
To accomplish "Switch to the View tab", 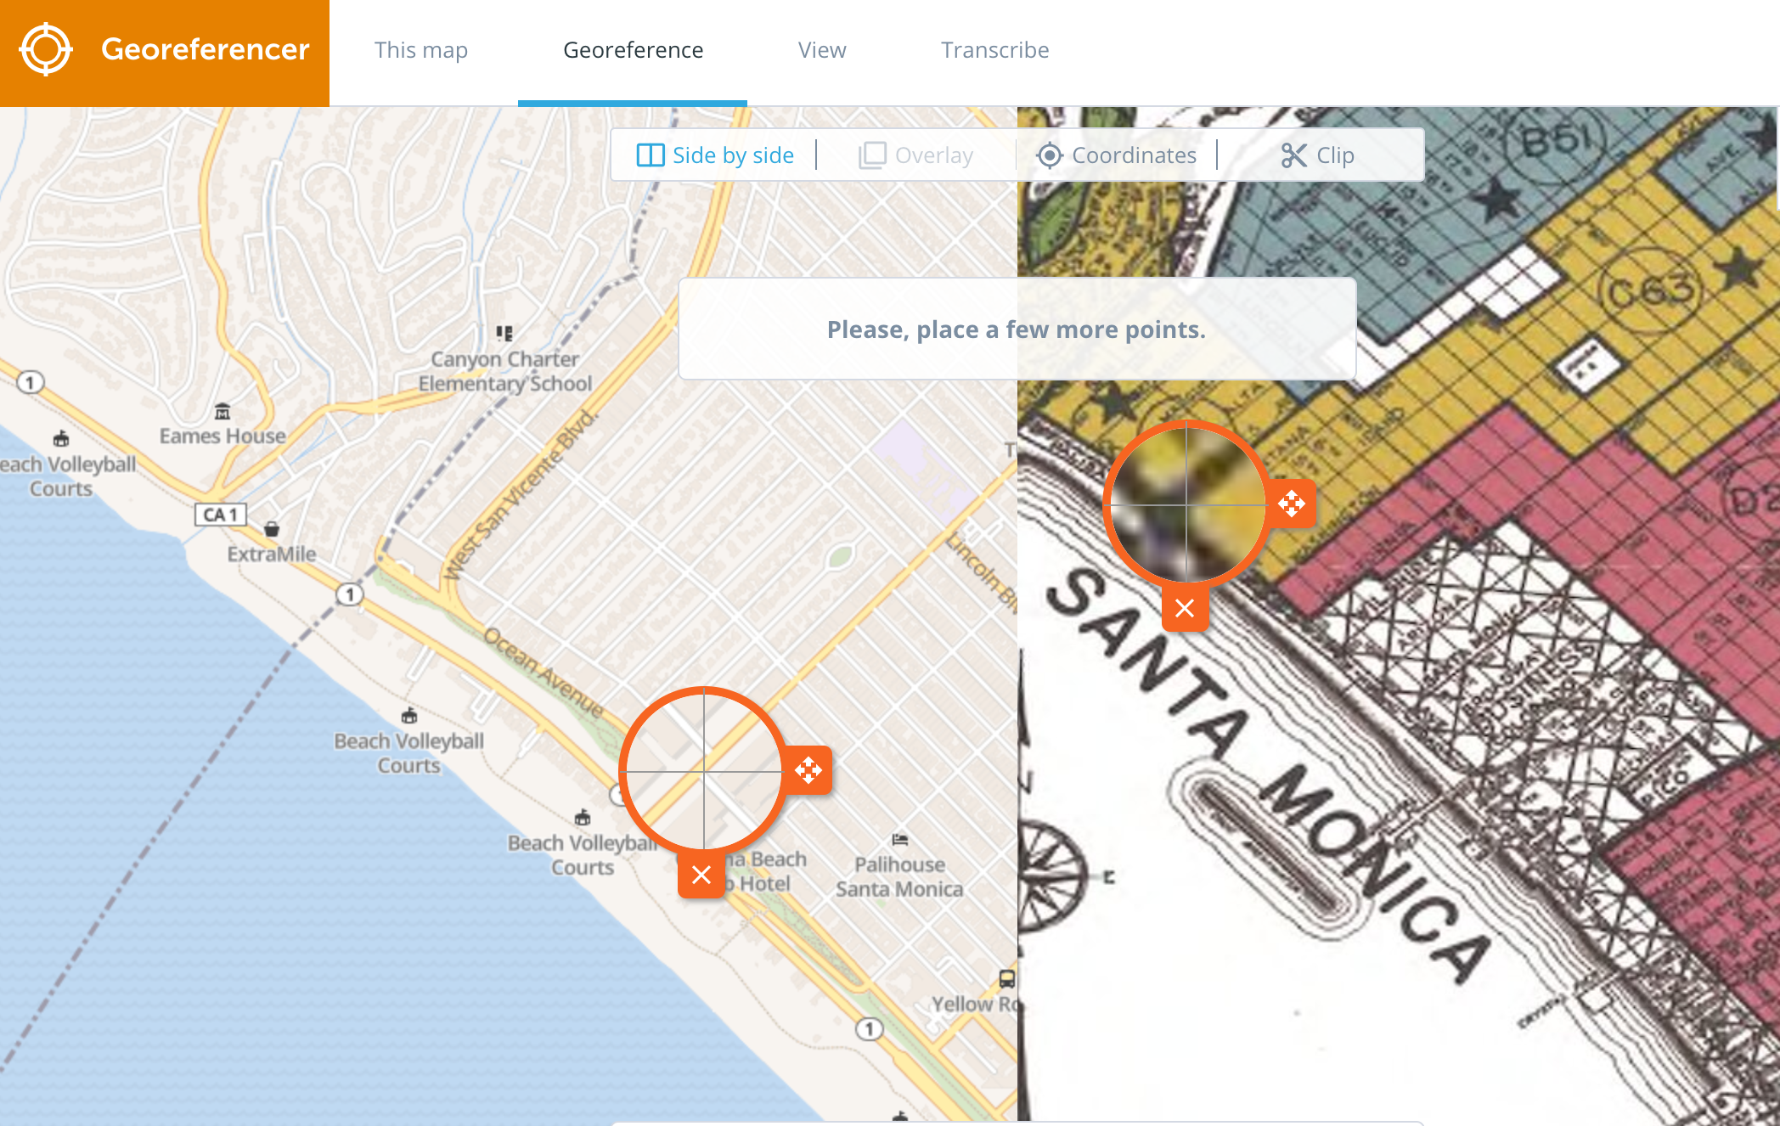I will tap(821, 50).
